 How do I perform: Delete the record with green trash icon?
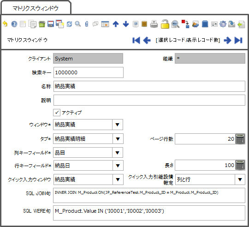42,24
